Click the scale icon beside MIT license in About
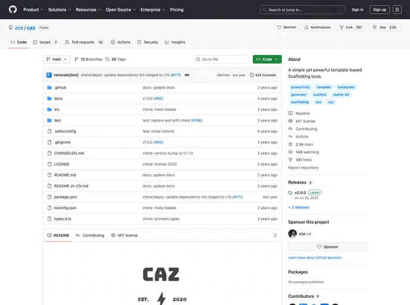 point(290,121)
